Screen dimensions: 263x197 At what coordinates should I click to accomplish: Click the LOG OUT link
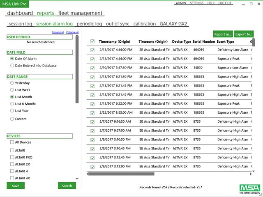coord(225,3)
